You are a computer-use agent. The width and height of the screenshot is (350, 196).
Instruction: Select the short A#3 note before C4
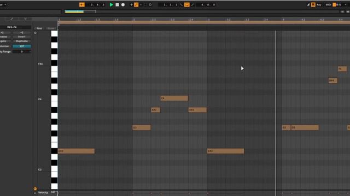tap(155, 110)
